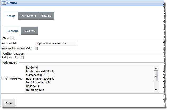169x111 pixels.
Task: Click the 'hspace=0' attribute line
Action: (33, 86)
